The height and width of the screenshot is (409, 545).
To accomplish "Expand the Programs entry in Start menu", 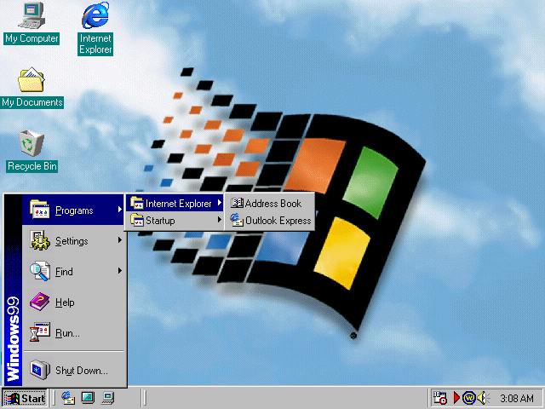I will coord(73,210).
